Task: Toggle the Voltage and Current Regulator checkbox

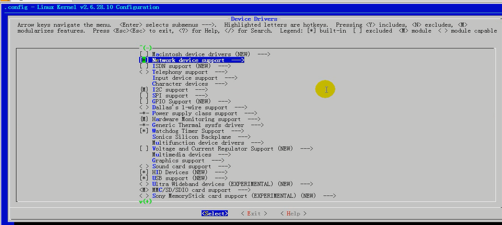Action: tap(144, 149)
